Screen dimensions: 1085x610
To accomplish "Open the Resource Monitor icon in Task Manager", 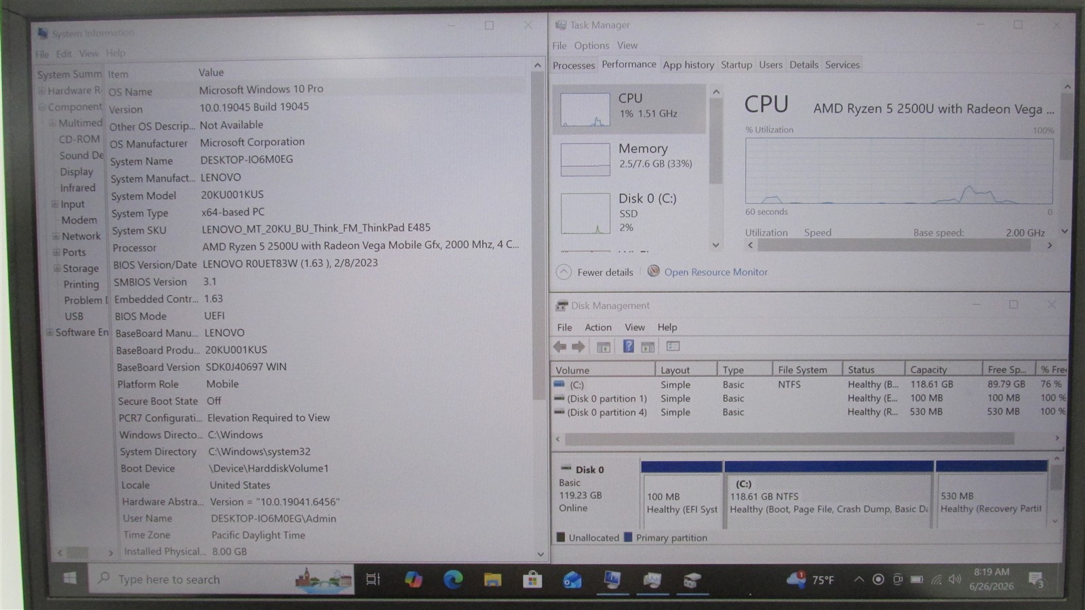I will 653,271.
